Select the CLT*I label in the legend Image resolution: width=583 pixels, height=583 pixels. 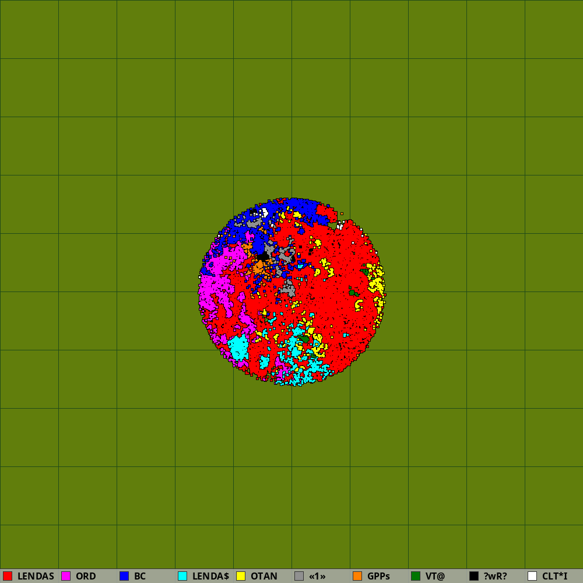(x=555, y=576)
